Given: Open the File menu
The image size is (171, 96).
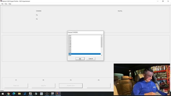Looking at the screenshot, I should (2, 4).
